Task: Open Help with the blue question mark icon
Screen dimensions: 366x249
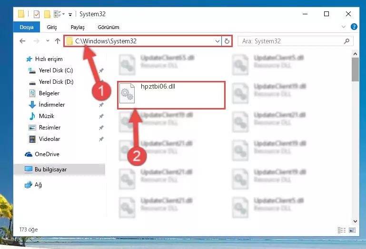Action: point(354,27)
